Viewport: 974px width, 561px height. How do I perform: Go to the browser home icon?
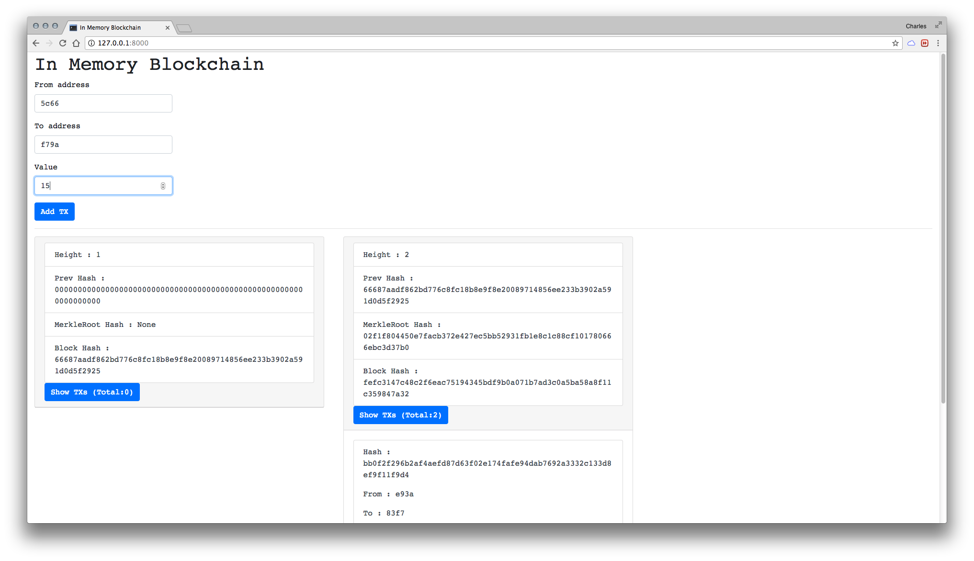tap(76, 43)
